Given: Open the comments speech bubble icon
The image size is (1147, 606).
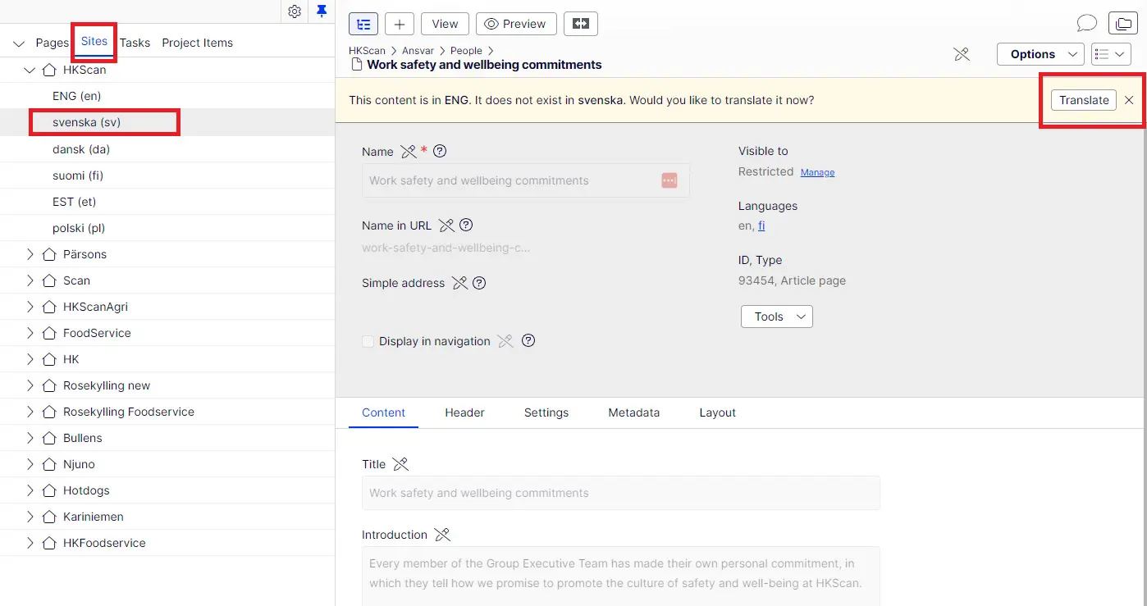Looking at the screenshot, I should [1086, 24].
